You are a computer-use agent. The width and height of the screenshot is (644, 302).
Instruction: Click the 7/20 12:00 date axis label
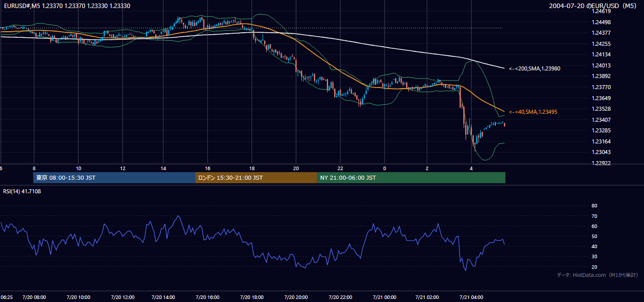click(x=122, y=297)
